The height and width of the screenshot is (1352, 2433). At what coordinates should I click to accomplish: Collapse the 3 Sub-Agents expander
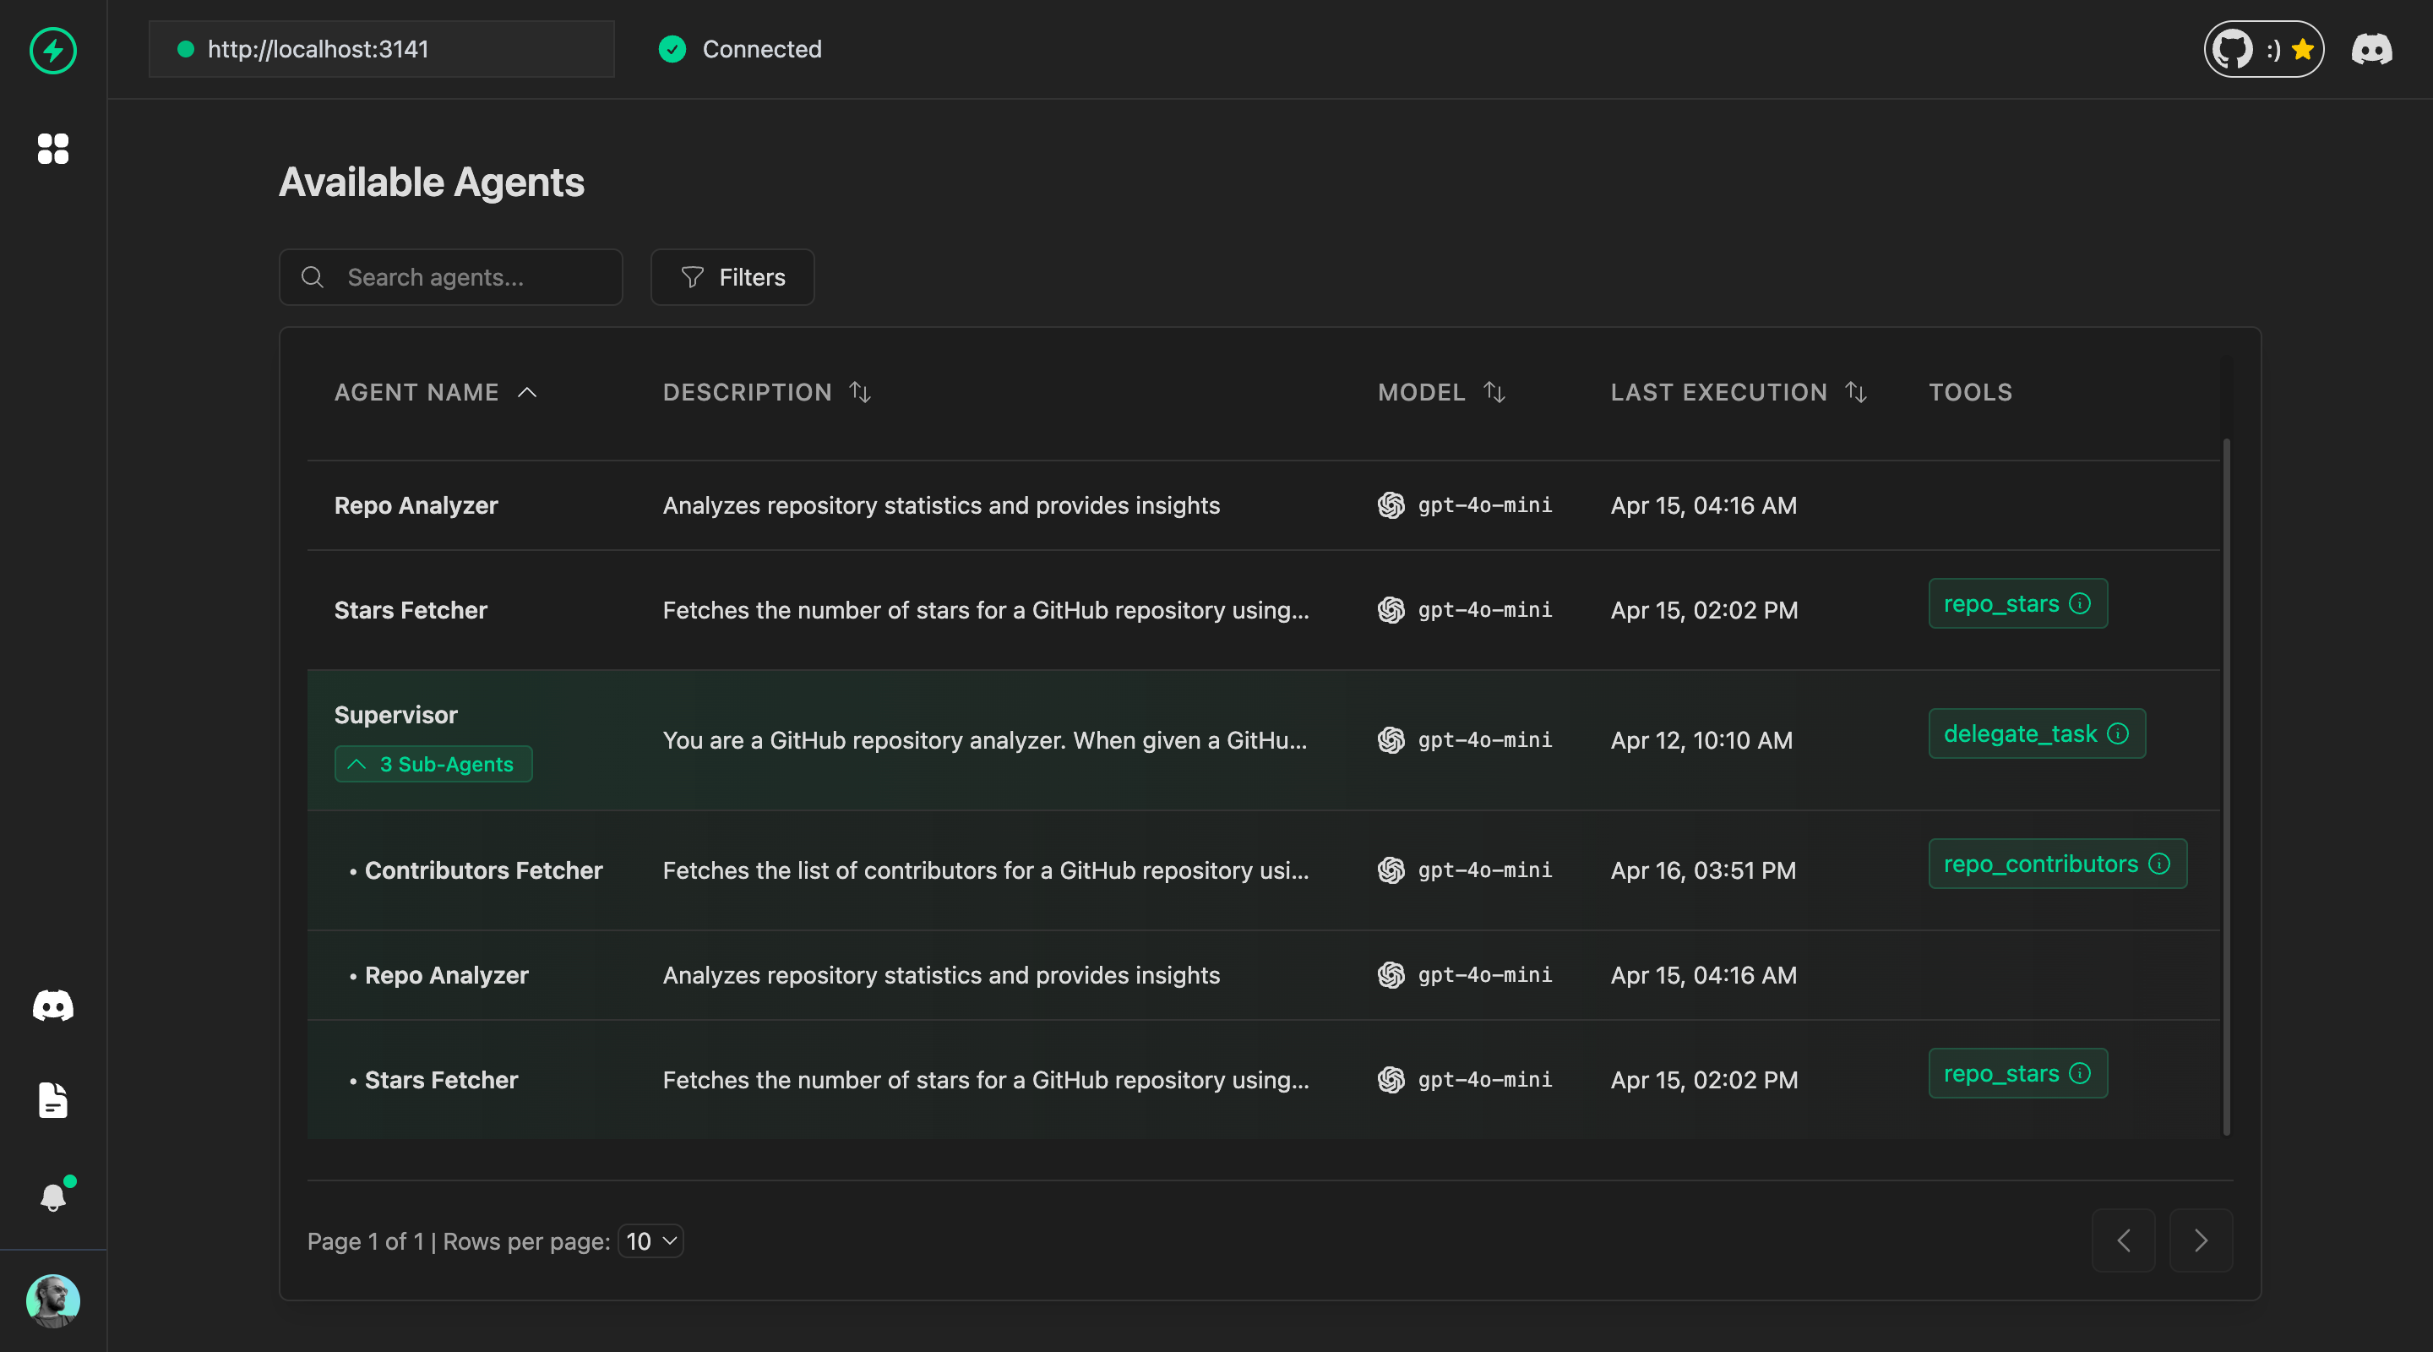point(433,765)
